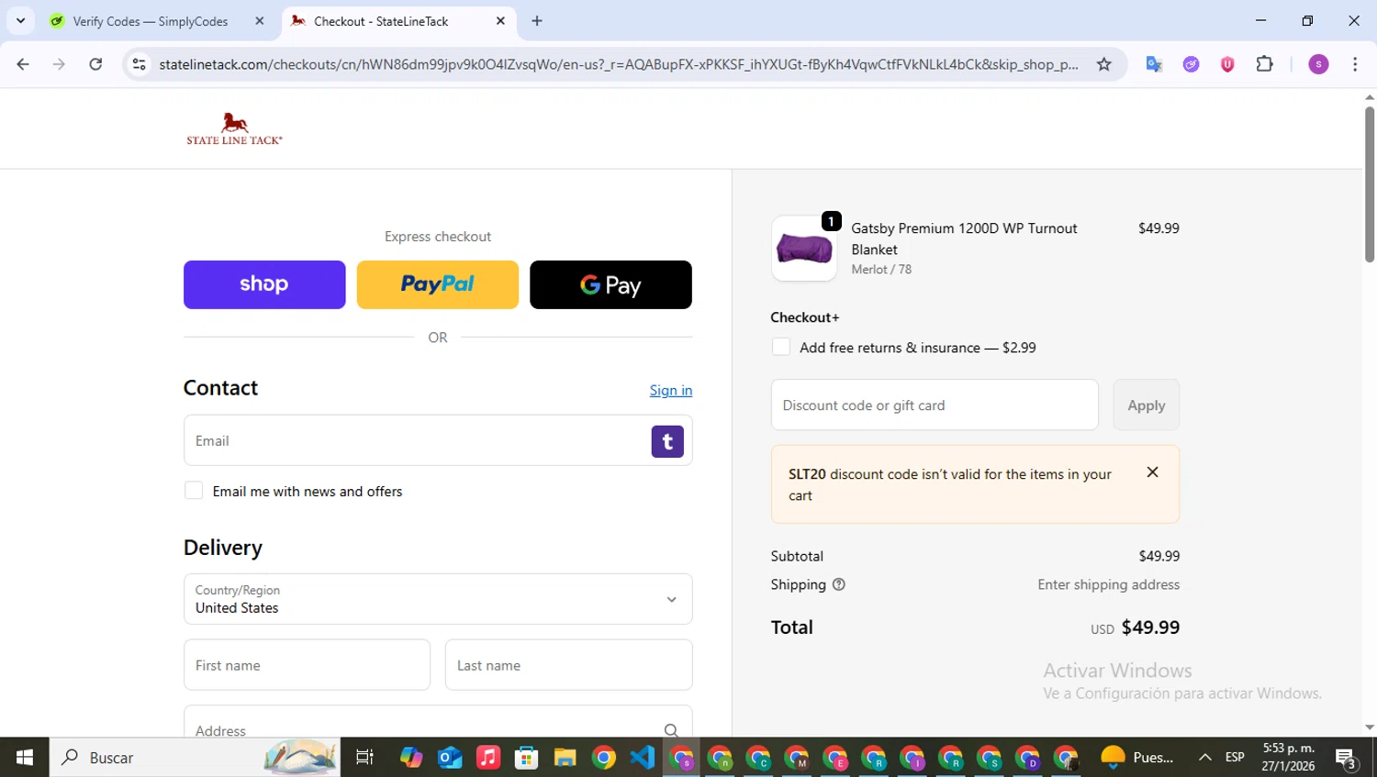The image size is (1377, 777).
Task: Open the Chrome three-dot menu
Action: tap(1355, 64)
